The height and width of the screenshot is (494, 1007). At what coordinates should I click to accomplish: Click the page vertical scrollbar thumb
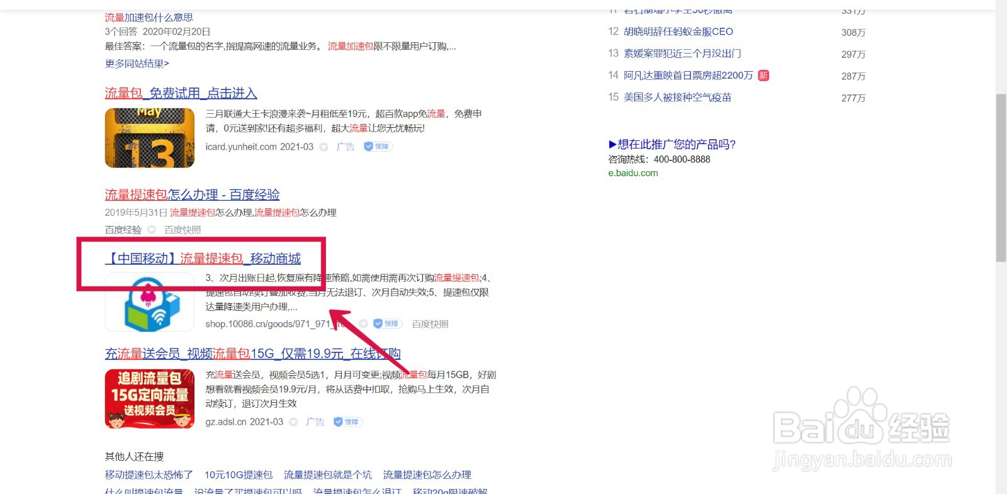click(1001, 177)
